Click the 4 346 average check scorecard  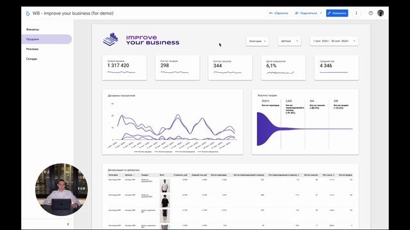coord(336,68)
